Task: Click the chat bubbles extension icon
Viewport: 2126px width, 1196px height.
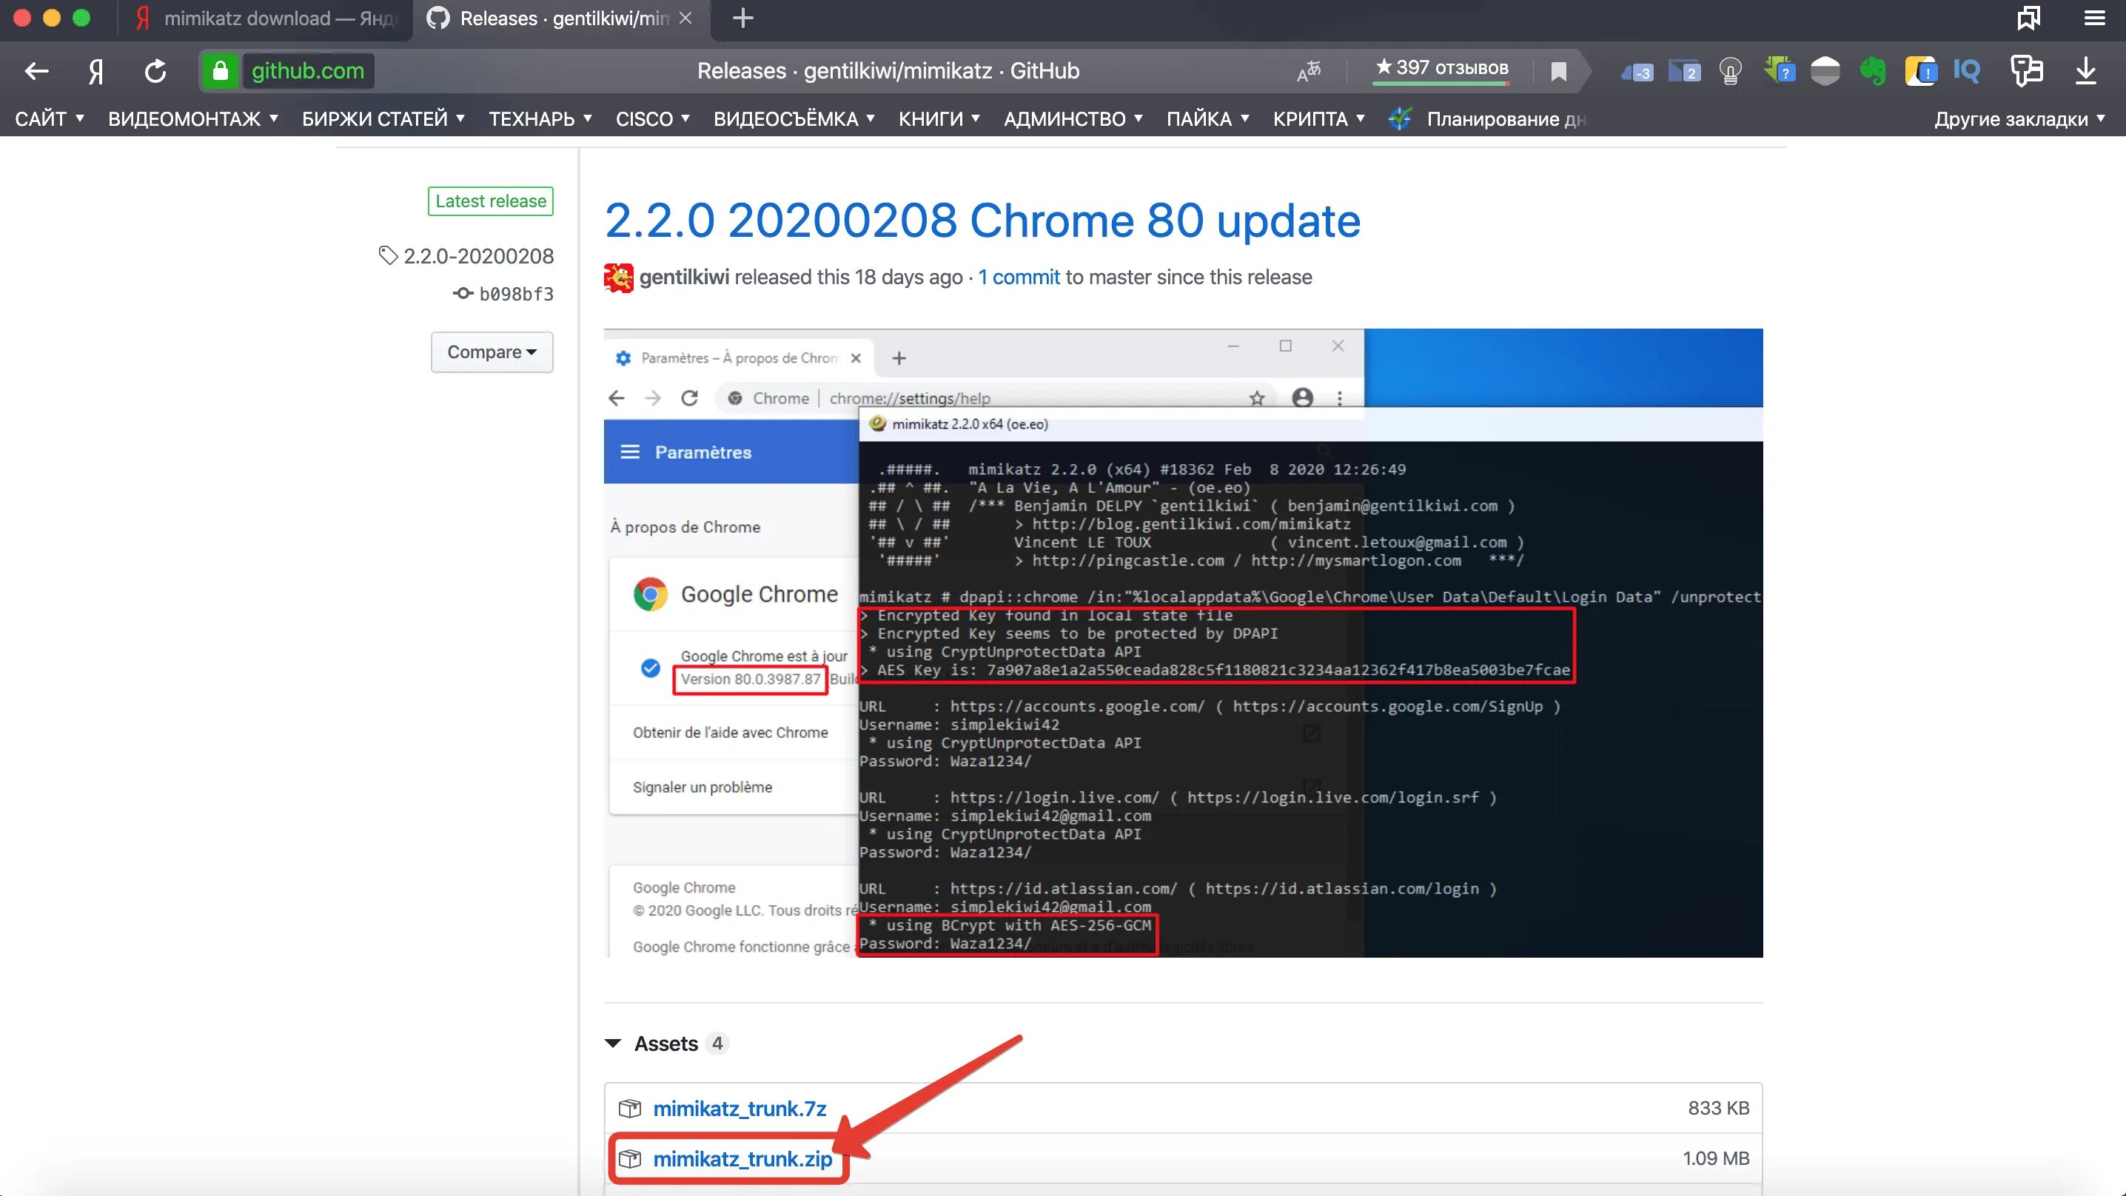Action: click(2026, 71)
